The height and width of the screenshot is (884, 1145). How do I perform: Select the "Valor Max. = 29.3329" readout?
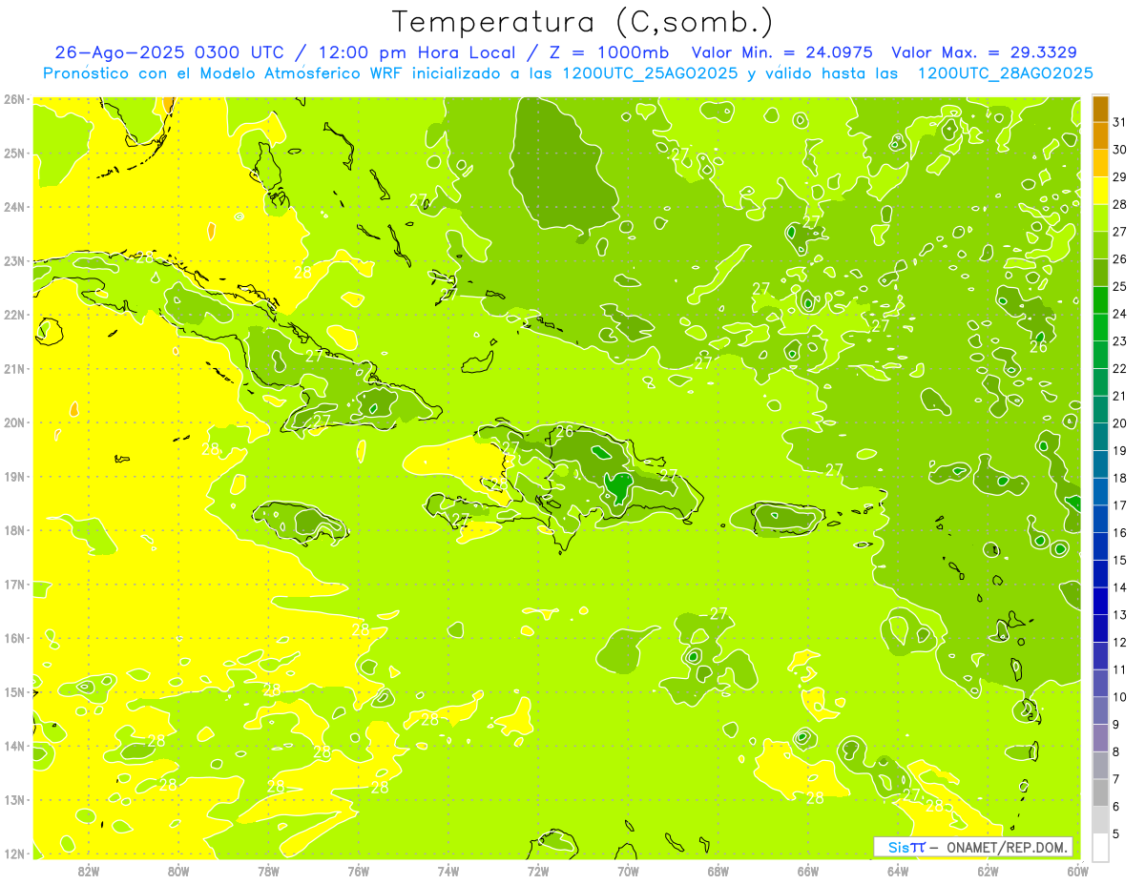coord(985,52)
